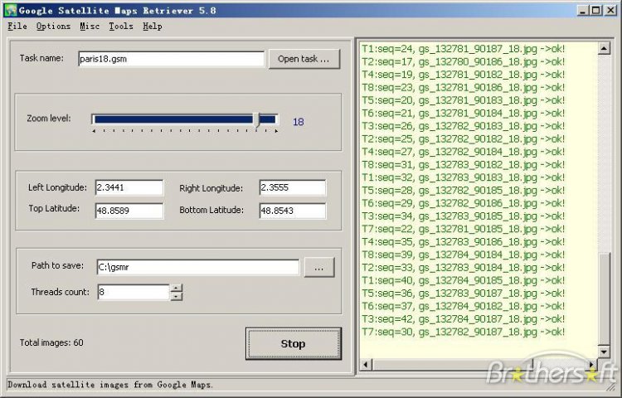Click the Right Longitude field
This screenshot has width=622, height=398.
293,187
